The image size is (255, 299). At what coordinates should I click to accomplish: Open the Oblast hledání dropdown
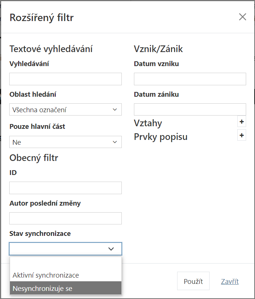tap(65, 109)
